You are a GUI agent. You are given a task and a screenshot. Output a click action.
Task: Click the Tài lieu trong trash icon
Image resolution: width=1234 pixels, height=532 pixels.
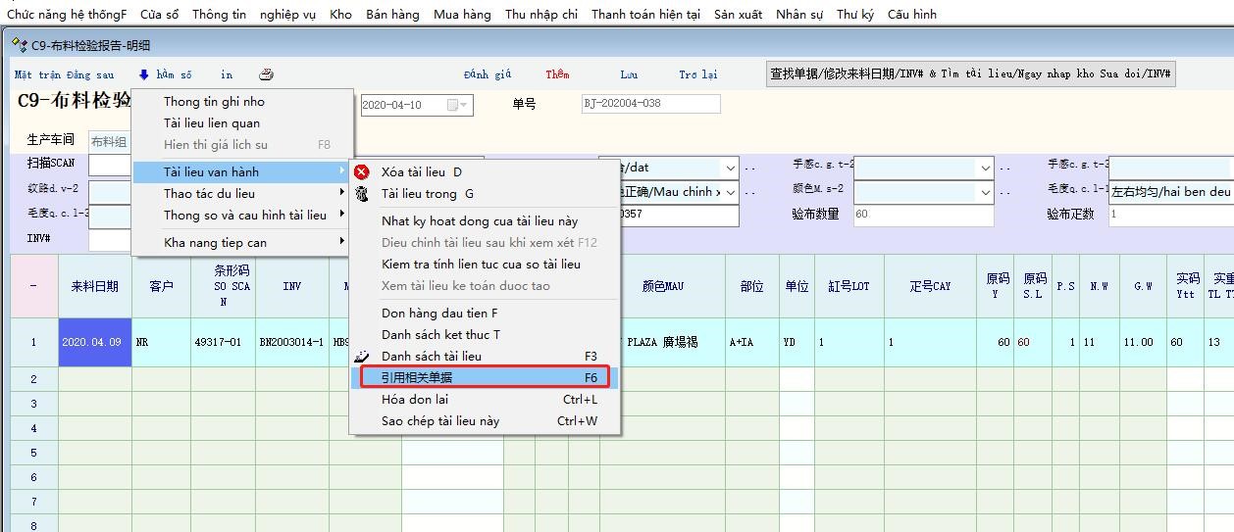click(x=362, y=194)
